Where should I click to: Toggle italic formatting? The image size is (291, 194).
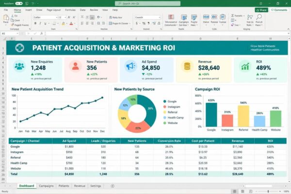[40, 23]
